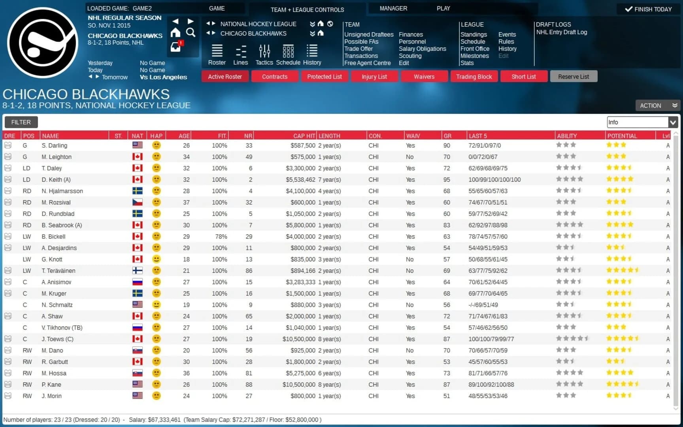
Task: Toggle the jersey icon for P. Kane
Action: pos(8,384)
